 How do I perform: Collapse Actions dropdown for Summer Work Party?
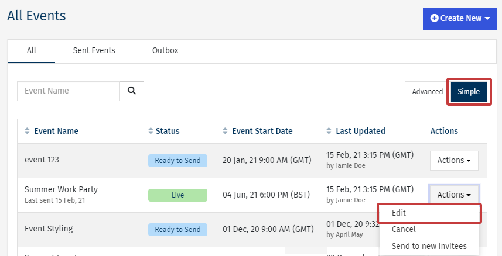coord(454,195)
